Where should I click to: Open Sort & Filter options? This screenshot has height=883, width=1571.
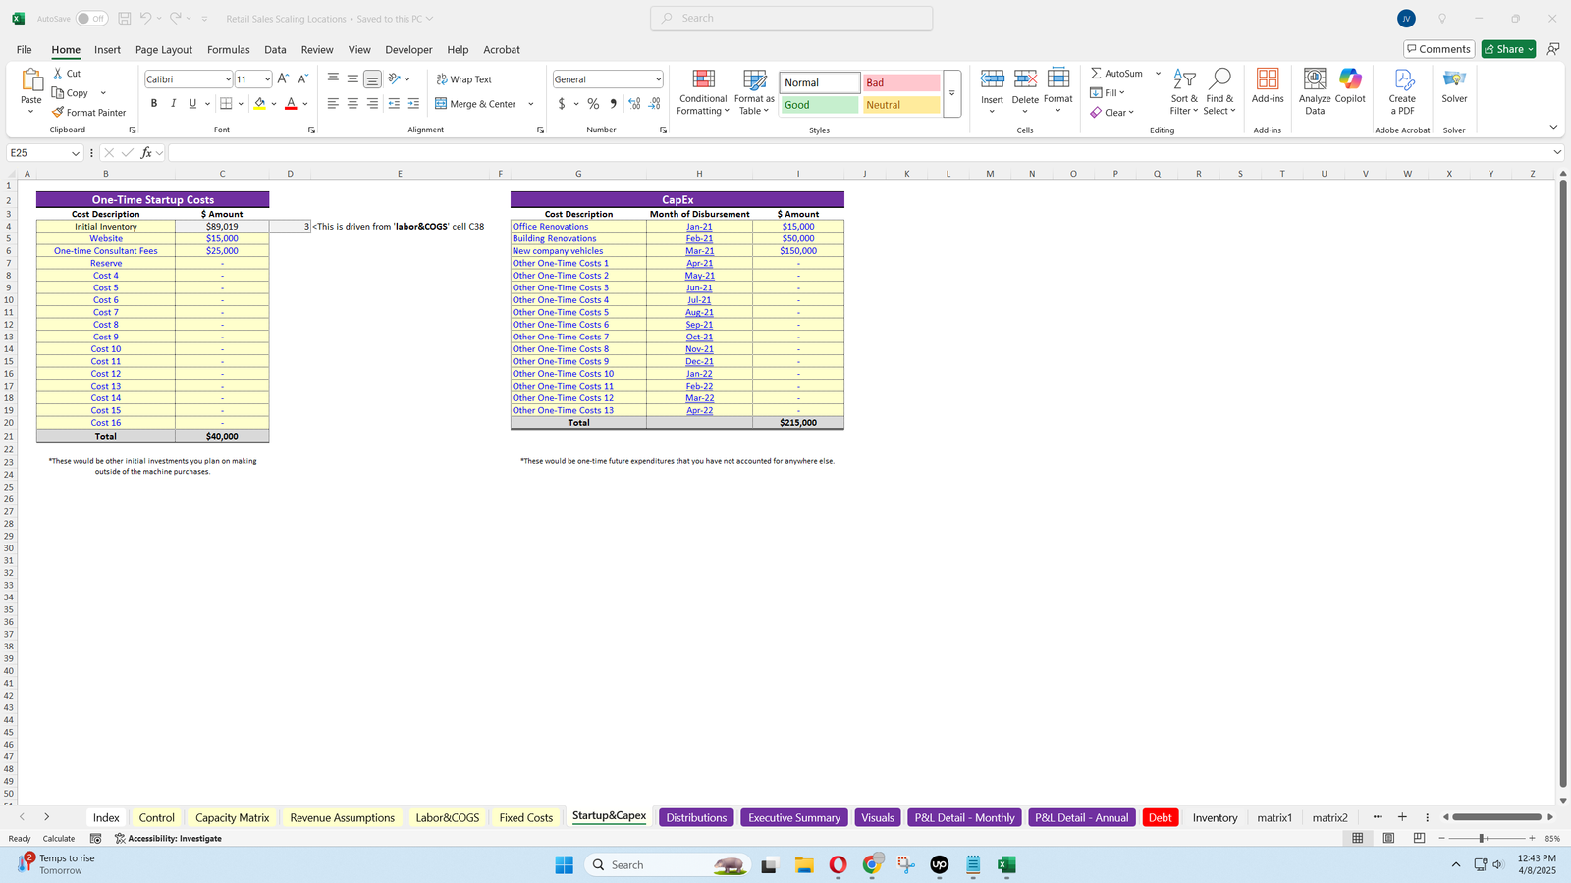click(1184, 80)
